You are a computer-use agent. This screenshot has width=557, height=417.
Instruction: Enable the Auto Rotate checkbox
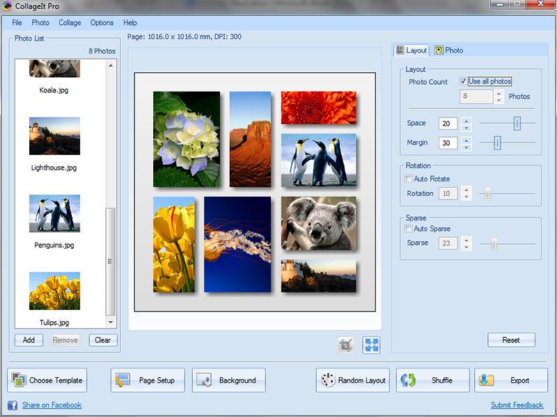pyautogui.click(x=409, y=179)
